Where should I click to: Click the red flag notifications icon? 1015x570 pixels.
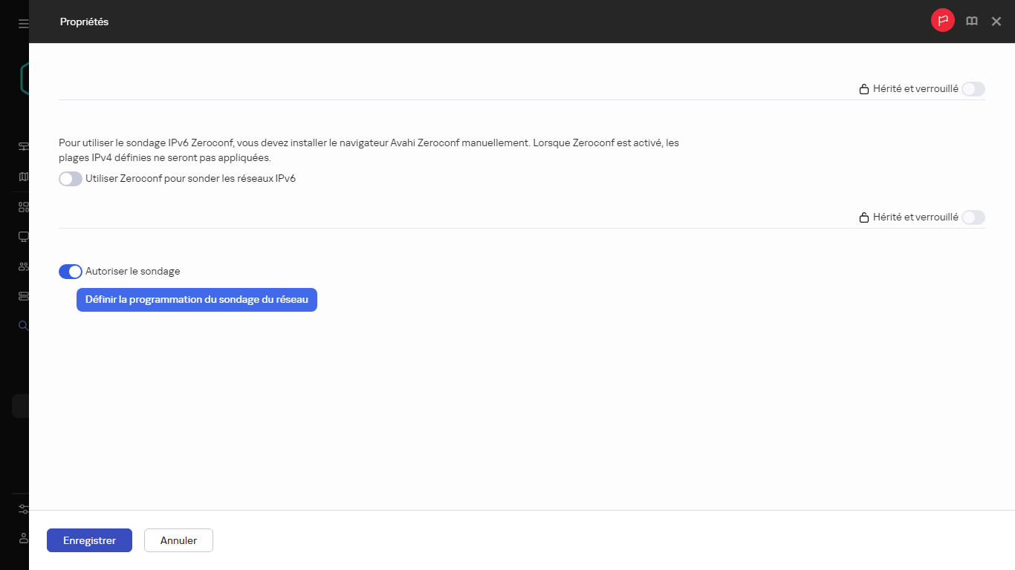942,21
